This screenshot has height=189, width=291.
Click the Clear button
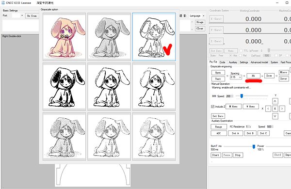(200, 29)
